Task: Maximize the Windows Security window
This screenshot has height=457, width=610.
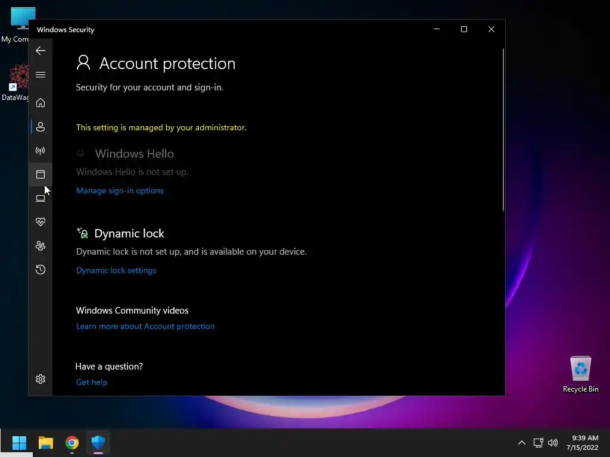Action: pos(463,29)
